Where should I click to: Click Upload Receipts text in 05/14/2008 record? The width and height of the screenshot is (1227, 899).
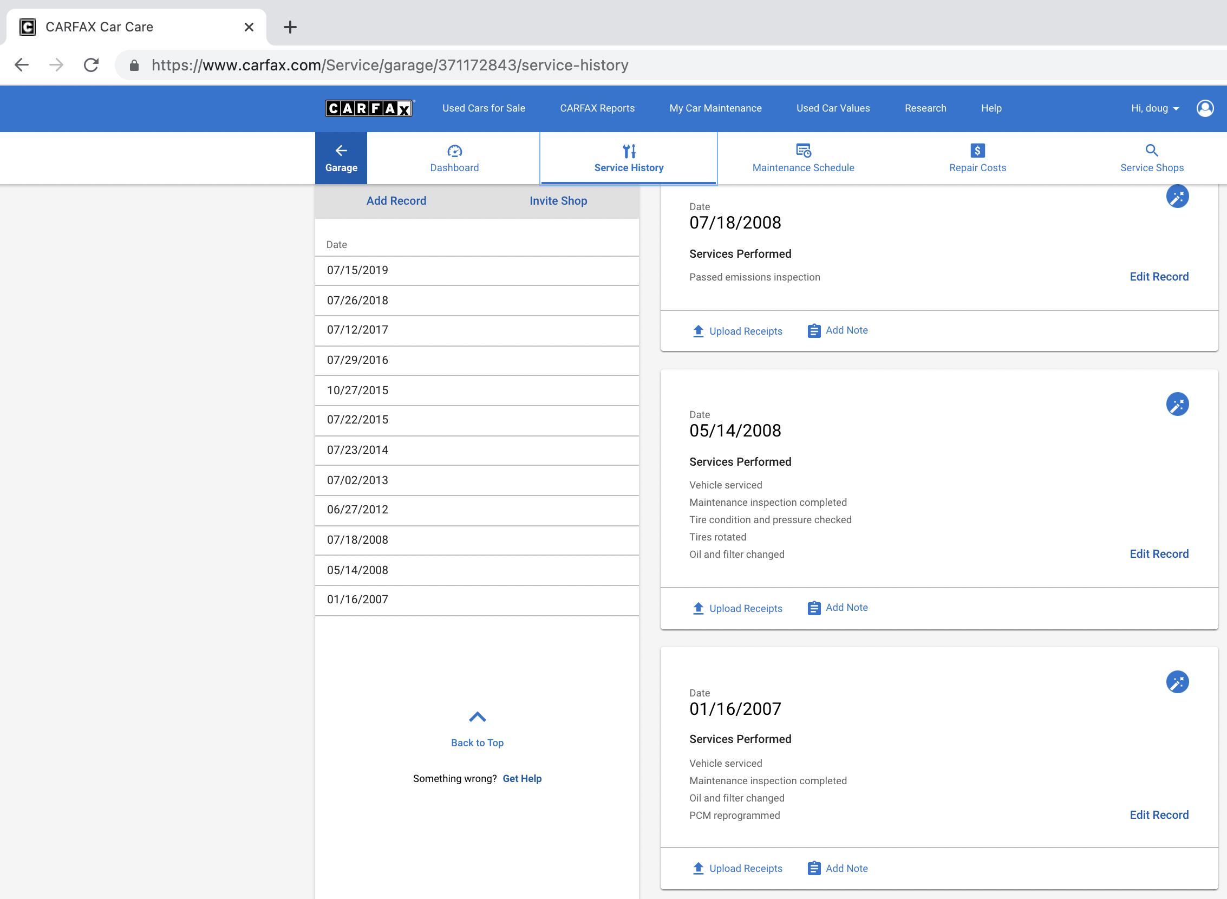click(746, 608)
